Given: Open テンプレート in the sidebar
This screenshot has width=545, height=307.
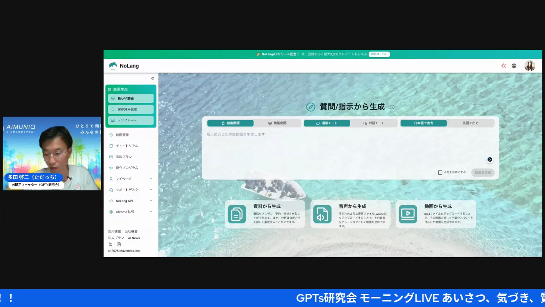Looking at the screenshot, I should tap(131, 120).
